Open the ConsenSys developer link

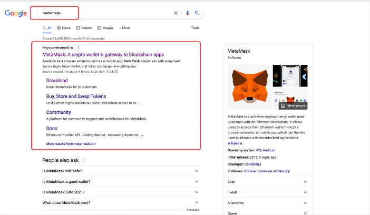(x=253, y=164)
